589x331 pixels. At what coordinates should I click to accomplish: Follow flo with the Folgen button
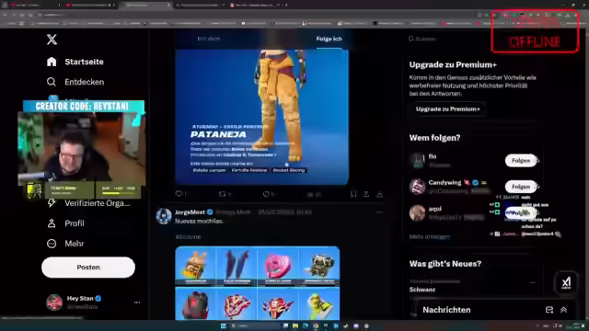click(521, 161)
